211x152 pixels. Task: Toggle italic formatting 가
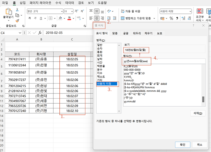point(35,18)
